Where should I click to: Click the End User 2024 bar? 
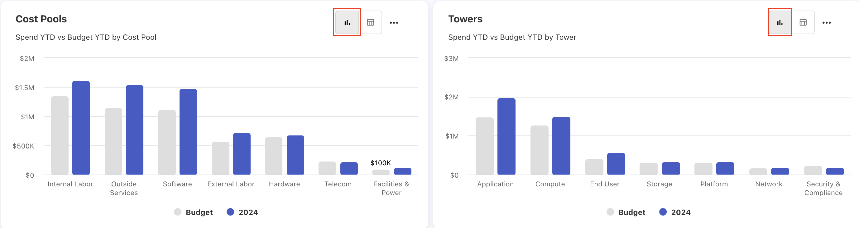coord(616,164)
